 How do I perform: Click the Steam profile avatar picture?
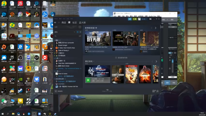(x=139, y=19)
